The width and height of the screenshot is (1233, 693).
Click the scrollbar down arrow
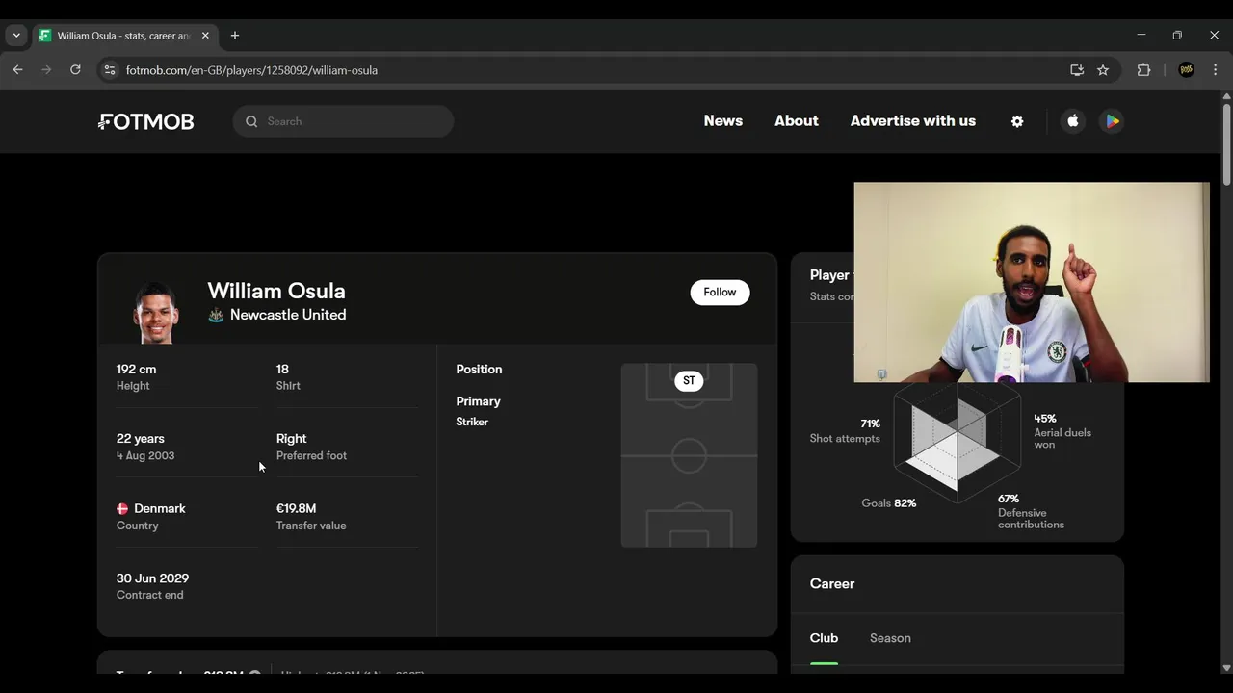1226,667
